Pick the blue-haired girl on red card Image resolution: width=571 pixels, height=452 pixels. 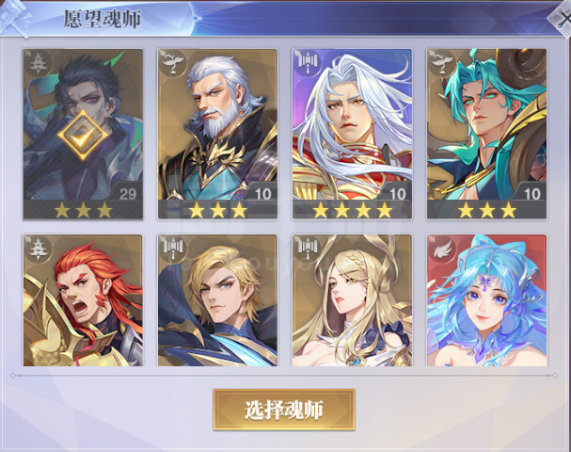point(487,300)
